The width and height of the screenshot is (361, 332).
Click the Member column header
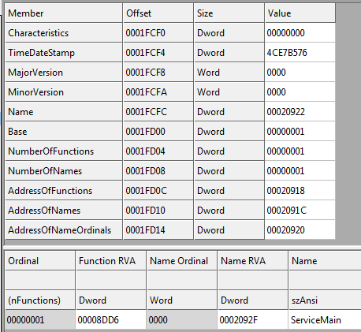64,13
